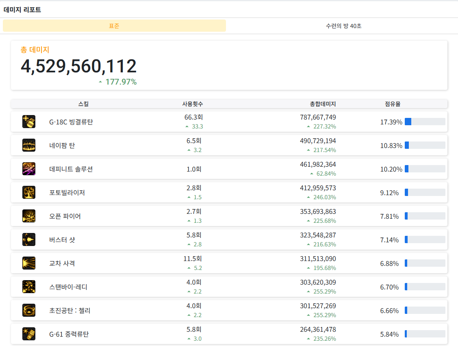Open the 수련의 방 40초 tab
This screenshot has height=346, width=458.
pos(343,26)
